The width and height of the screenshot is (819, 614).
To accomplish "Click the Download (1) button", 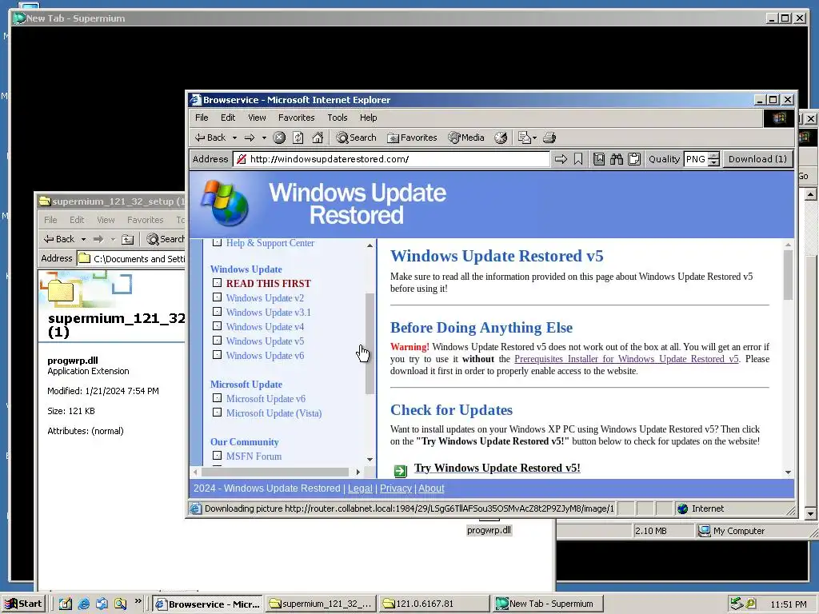I will [x=757, y=159].
